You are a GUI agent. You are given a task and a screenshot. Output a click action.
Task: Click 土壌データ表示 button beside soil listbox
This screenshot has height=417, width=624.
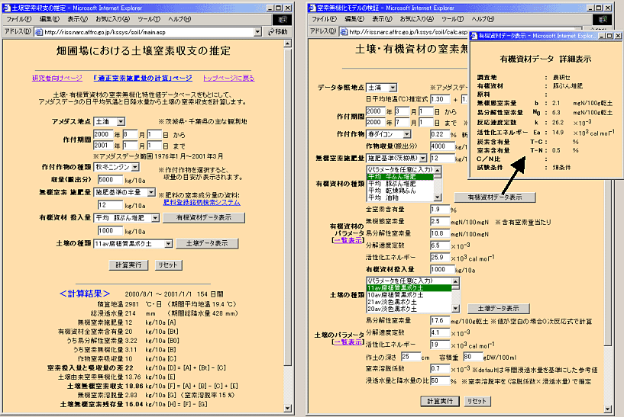(498, 309)
